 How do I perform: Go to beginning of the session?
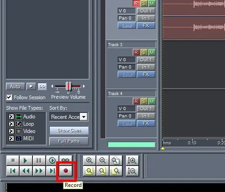point(13,171)
